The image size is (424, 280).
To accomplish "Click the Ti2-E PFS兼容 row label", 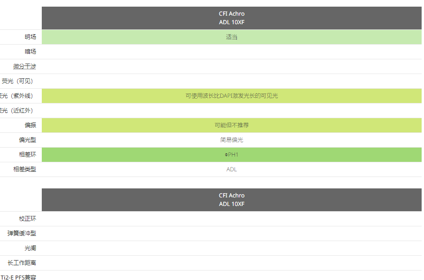I will (19, 277).
